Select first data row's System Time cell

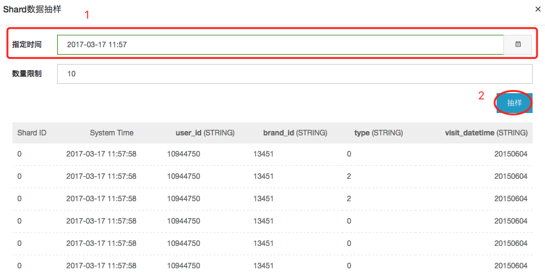[x=101, y=154]
